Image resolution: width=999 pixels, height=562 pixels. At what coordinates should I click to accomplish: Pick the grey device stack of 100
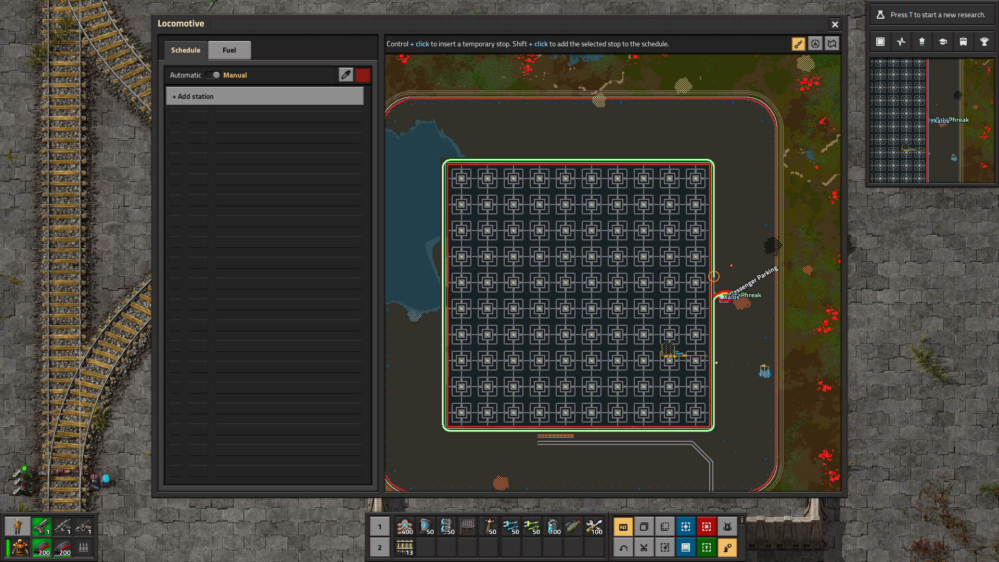point(553,527)
